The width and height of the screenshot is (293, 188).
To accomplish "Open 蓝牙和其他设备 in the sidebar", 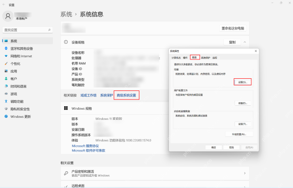I will point(27,49).
